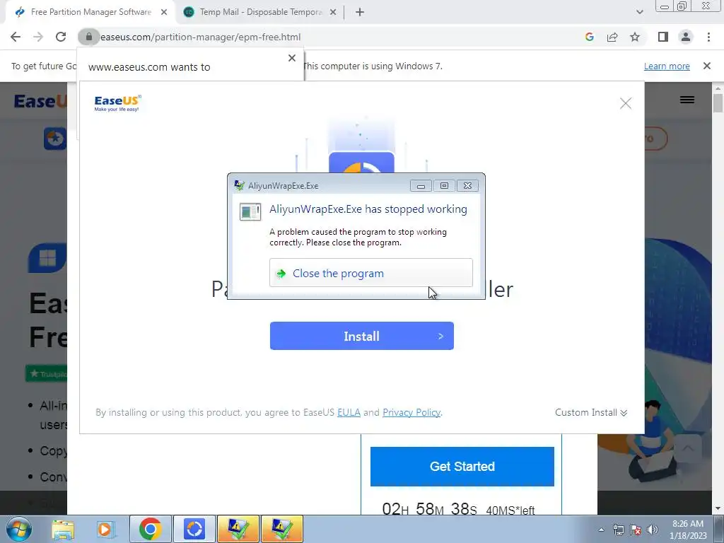Open Windows Media Player from taskbar
The height and width of the screenshot is (543, 724).
point(105,529)
